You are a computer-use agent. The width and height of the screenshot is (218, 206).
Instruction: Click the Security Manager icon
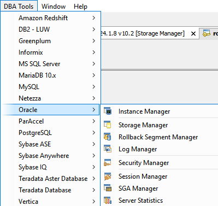(x=108, y=162)
